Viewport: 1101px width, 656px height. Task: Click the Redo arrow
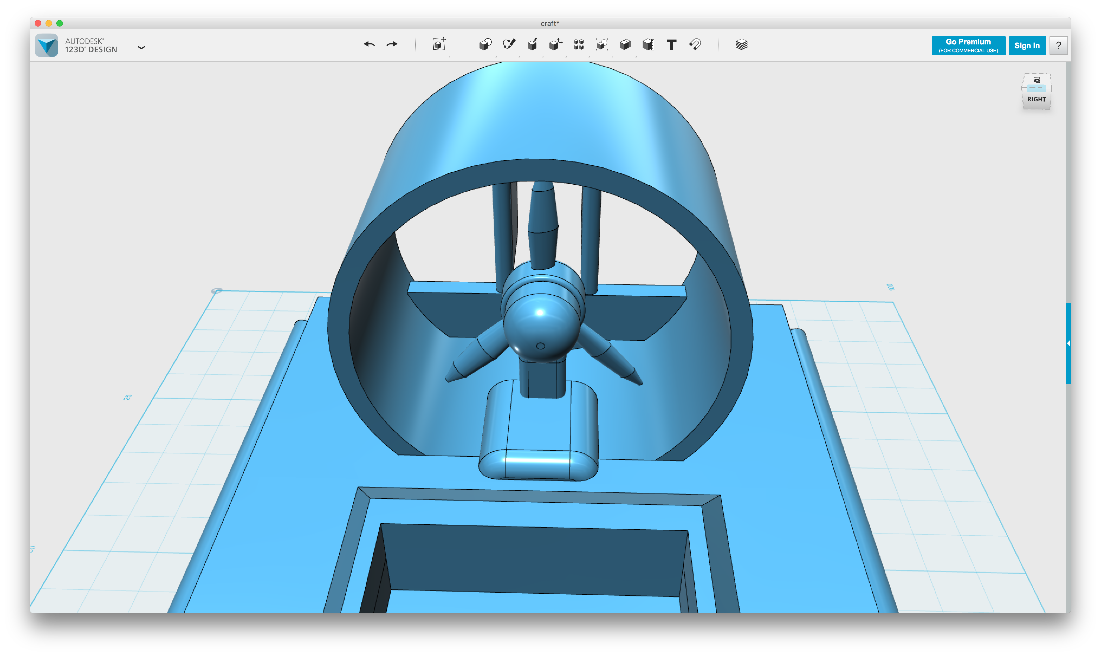click(392, 45)
